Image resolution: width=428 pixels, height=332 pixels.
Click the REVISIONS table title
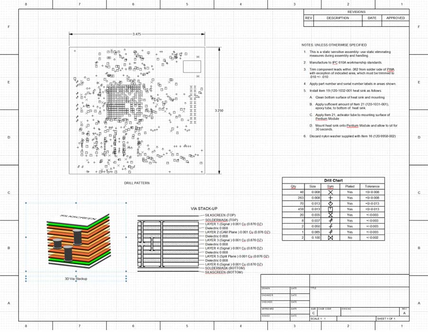(356, 12)
